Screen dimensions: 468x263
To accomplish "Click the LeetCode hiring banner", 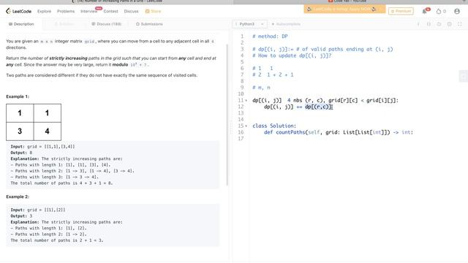I will point(344,9).
